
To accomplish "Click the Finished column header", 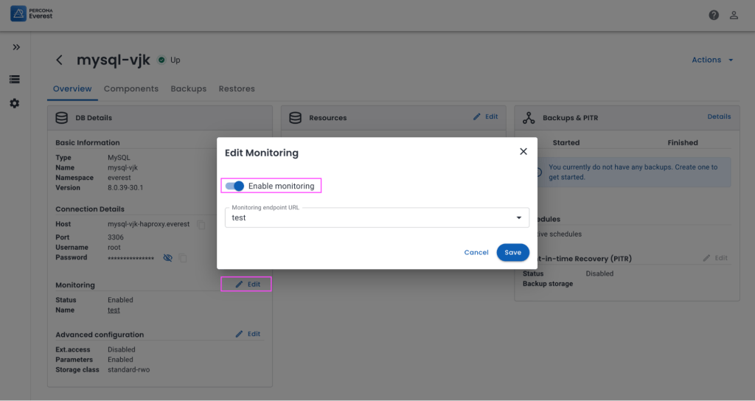I will point(682,142).
